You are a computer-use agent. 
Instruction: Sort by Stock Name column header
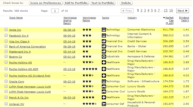tap(16, 18)
